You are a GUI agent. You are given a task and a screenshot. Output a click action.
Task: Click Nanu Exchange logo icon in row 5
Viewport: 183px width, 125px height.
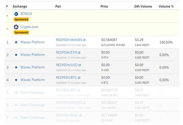click(16, 93)
